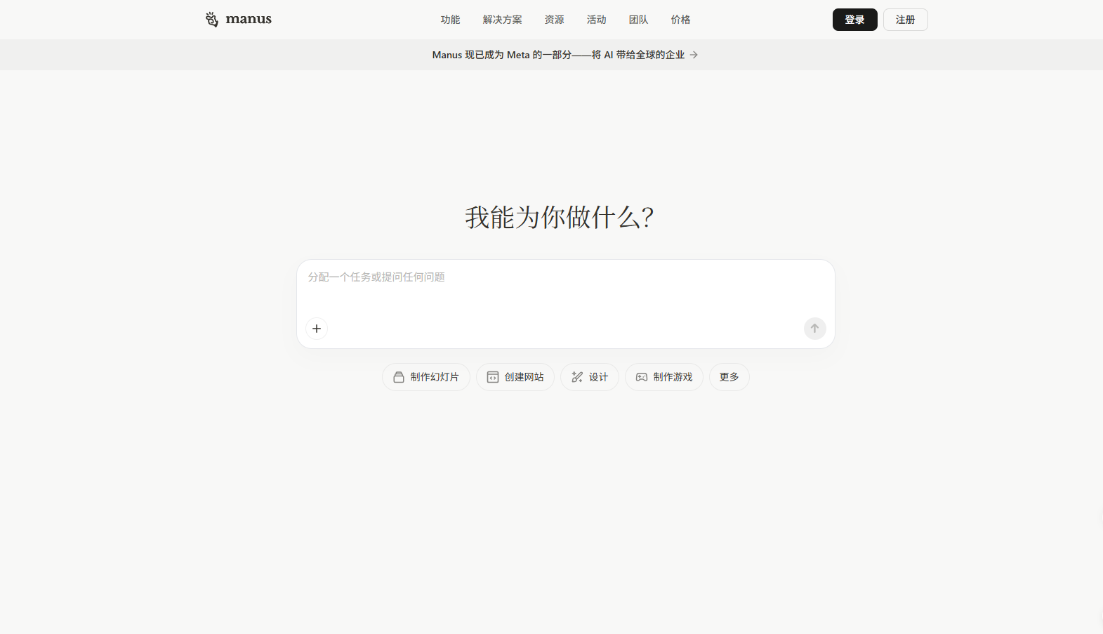Click the 我能为你做什么? heading

tap(560, 217)
